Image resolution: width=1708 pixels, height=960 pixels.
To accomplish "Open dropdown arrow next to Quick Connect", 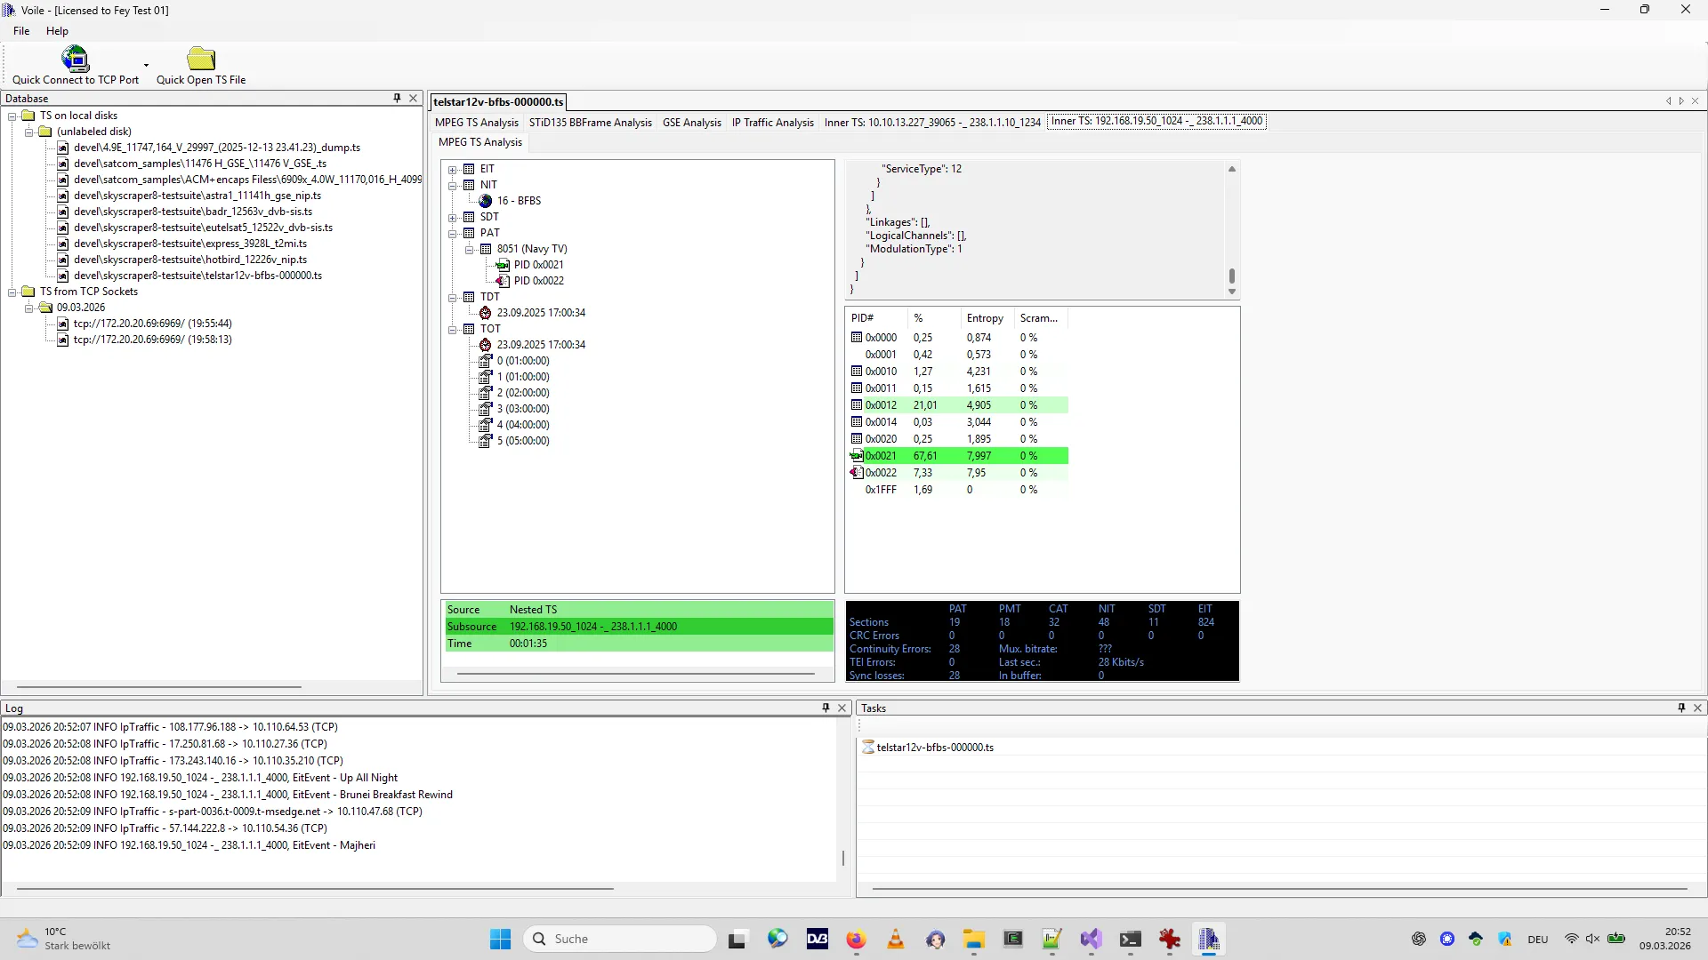I will click(x=146, y=65).
